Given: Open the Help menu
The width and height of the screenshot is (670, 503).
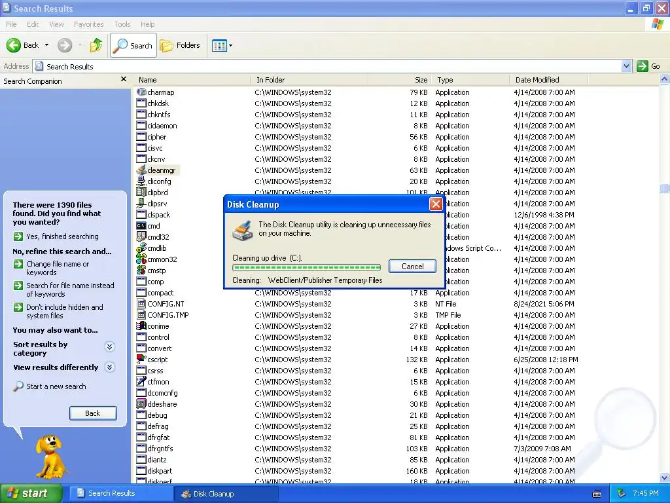Looking at the screenshot, I should tap(147, 24).
